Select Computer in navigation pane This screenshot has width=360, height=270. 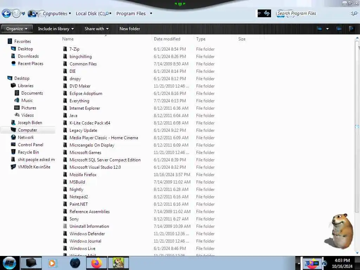27,130
